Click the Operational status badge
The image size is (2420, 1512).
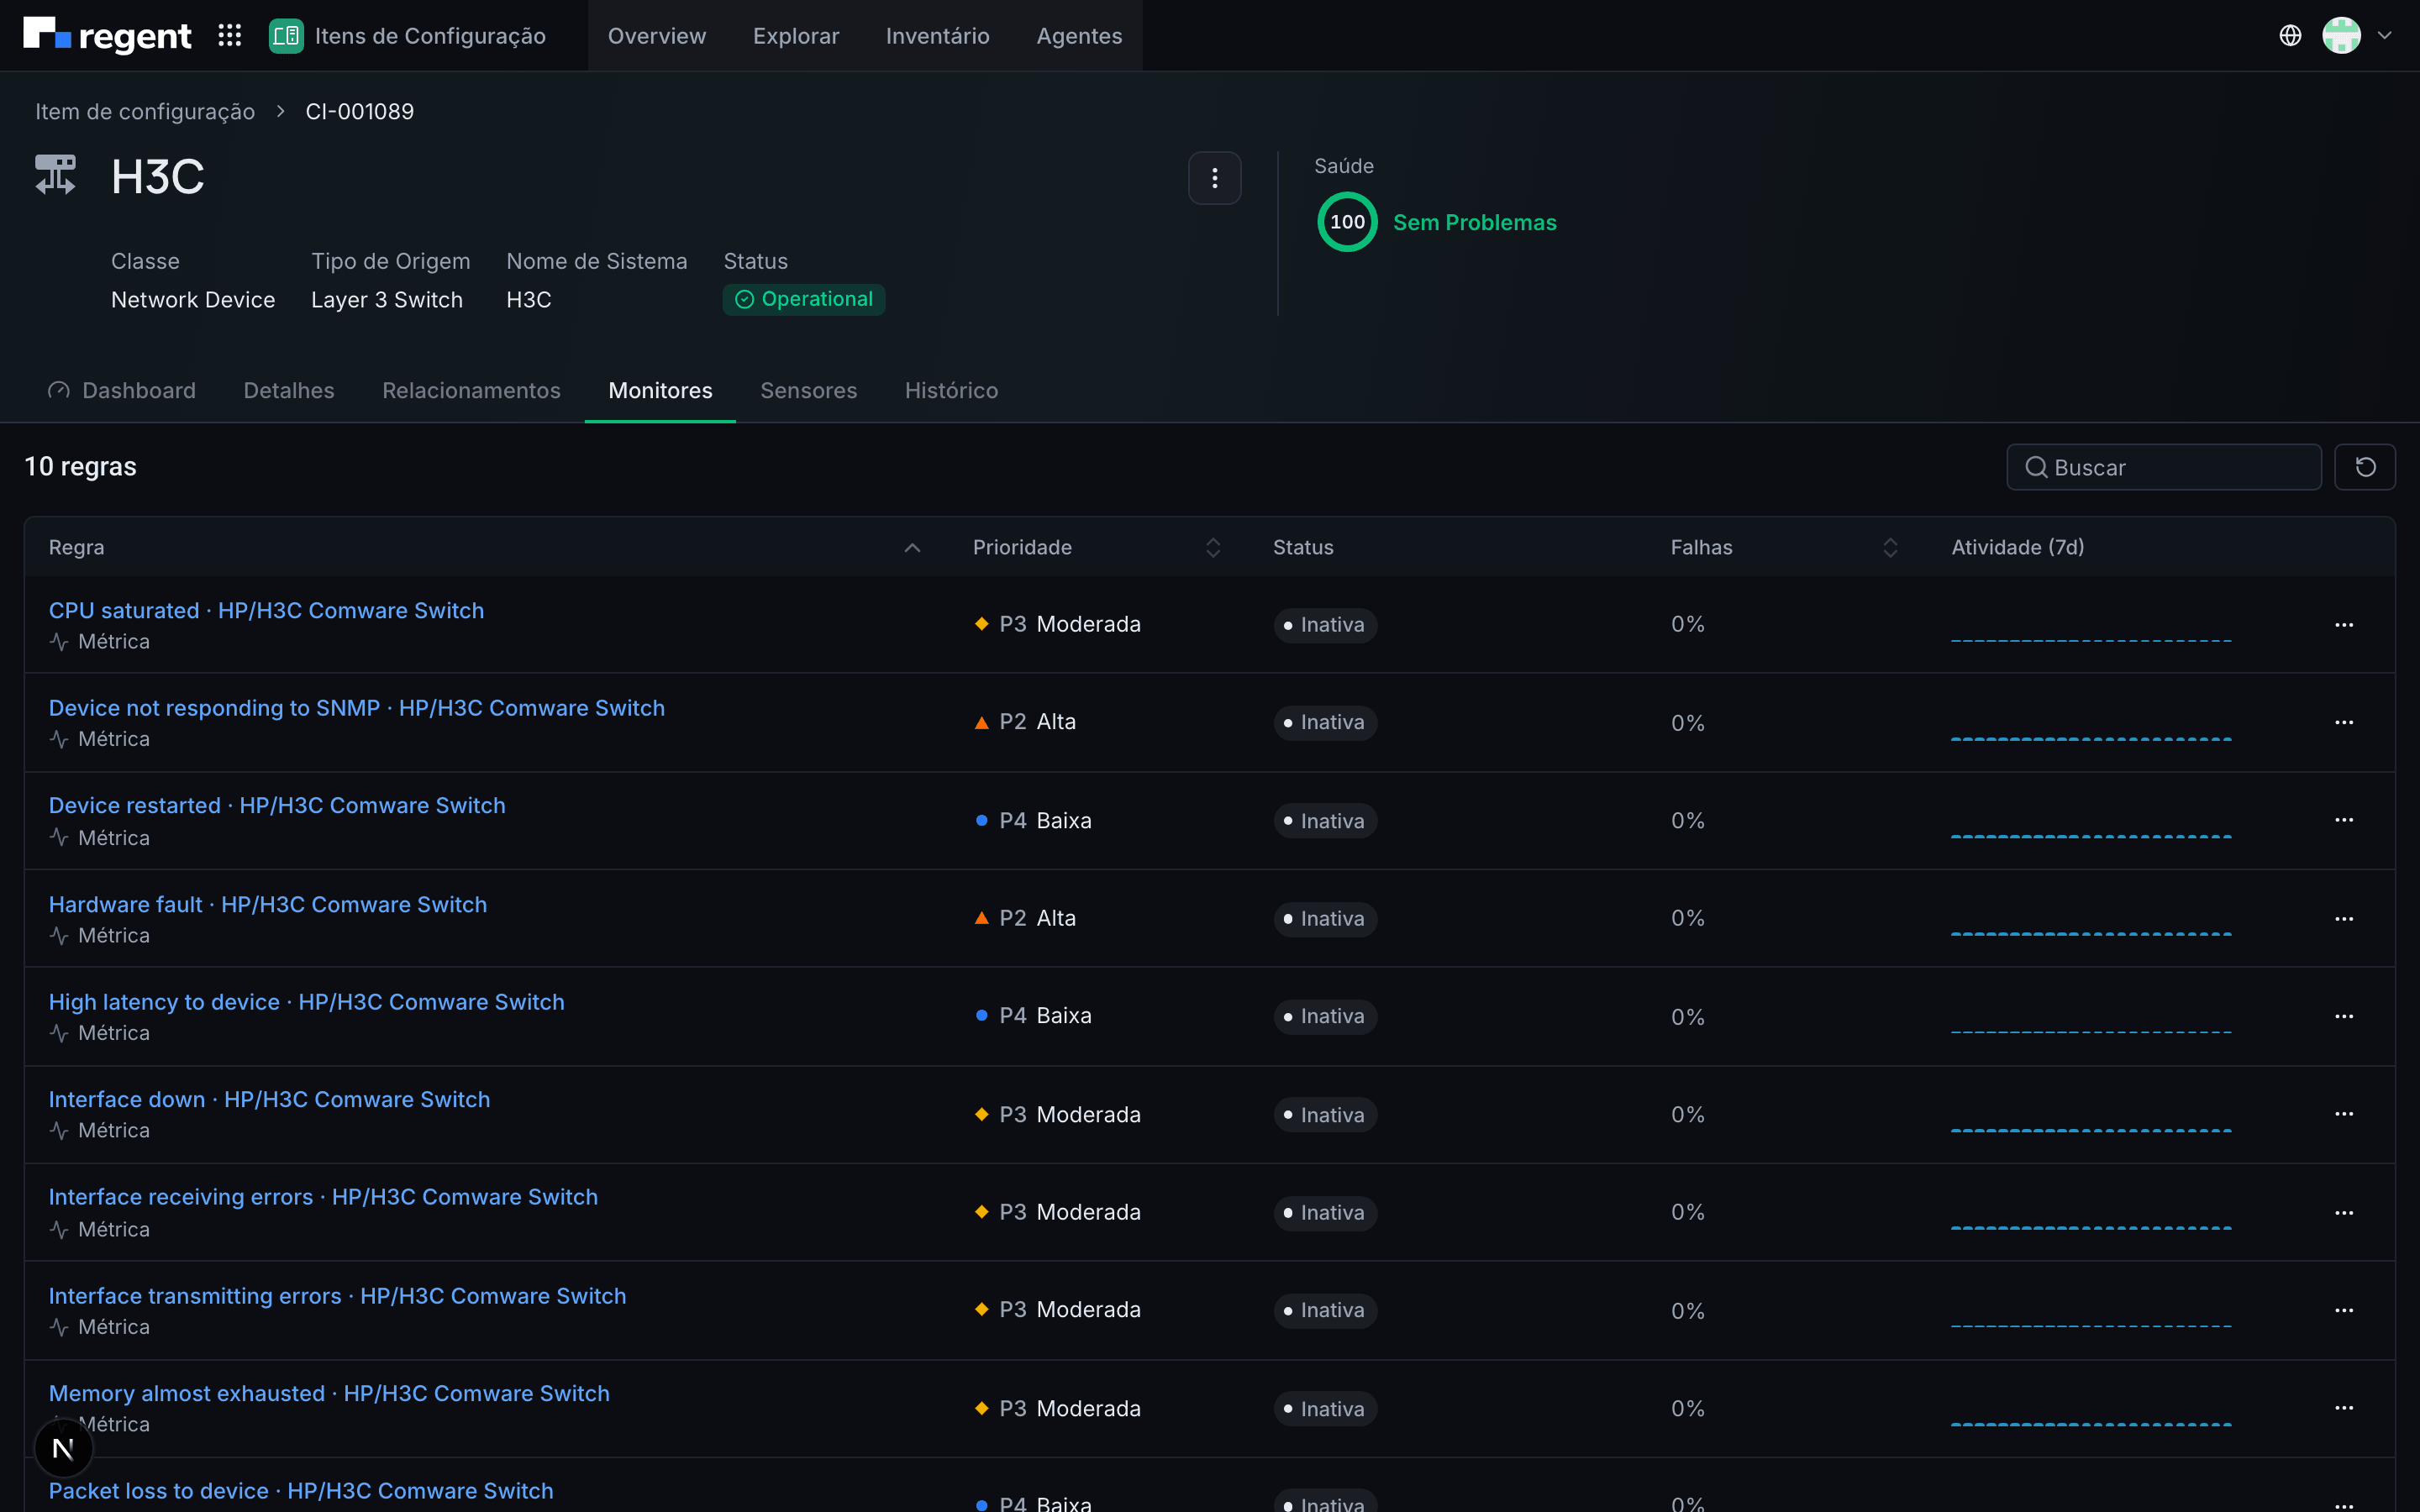pos(804,300)
